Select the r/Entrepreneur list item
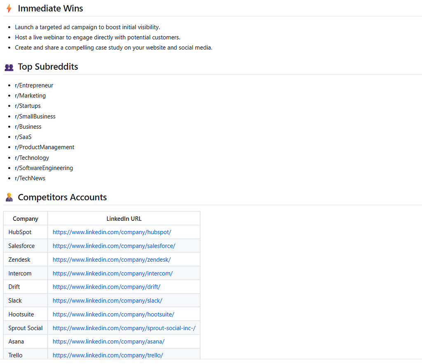 pos(34,85)
